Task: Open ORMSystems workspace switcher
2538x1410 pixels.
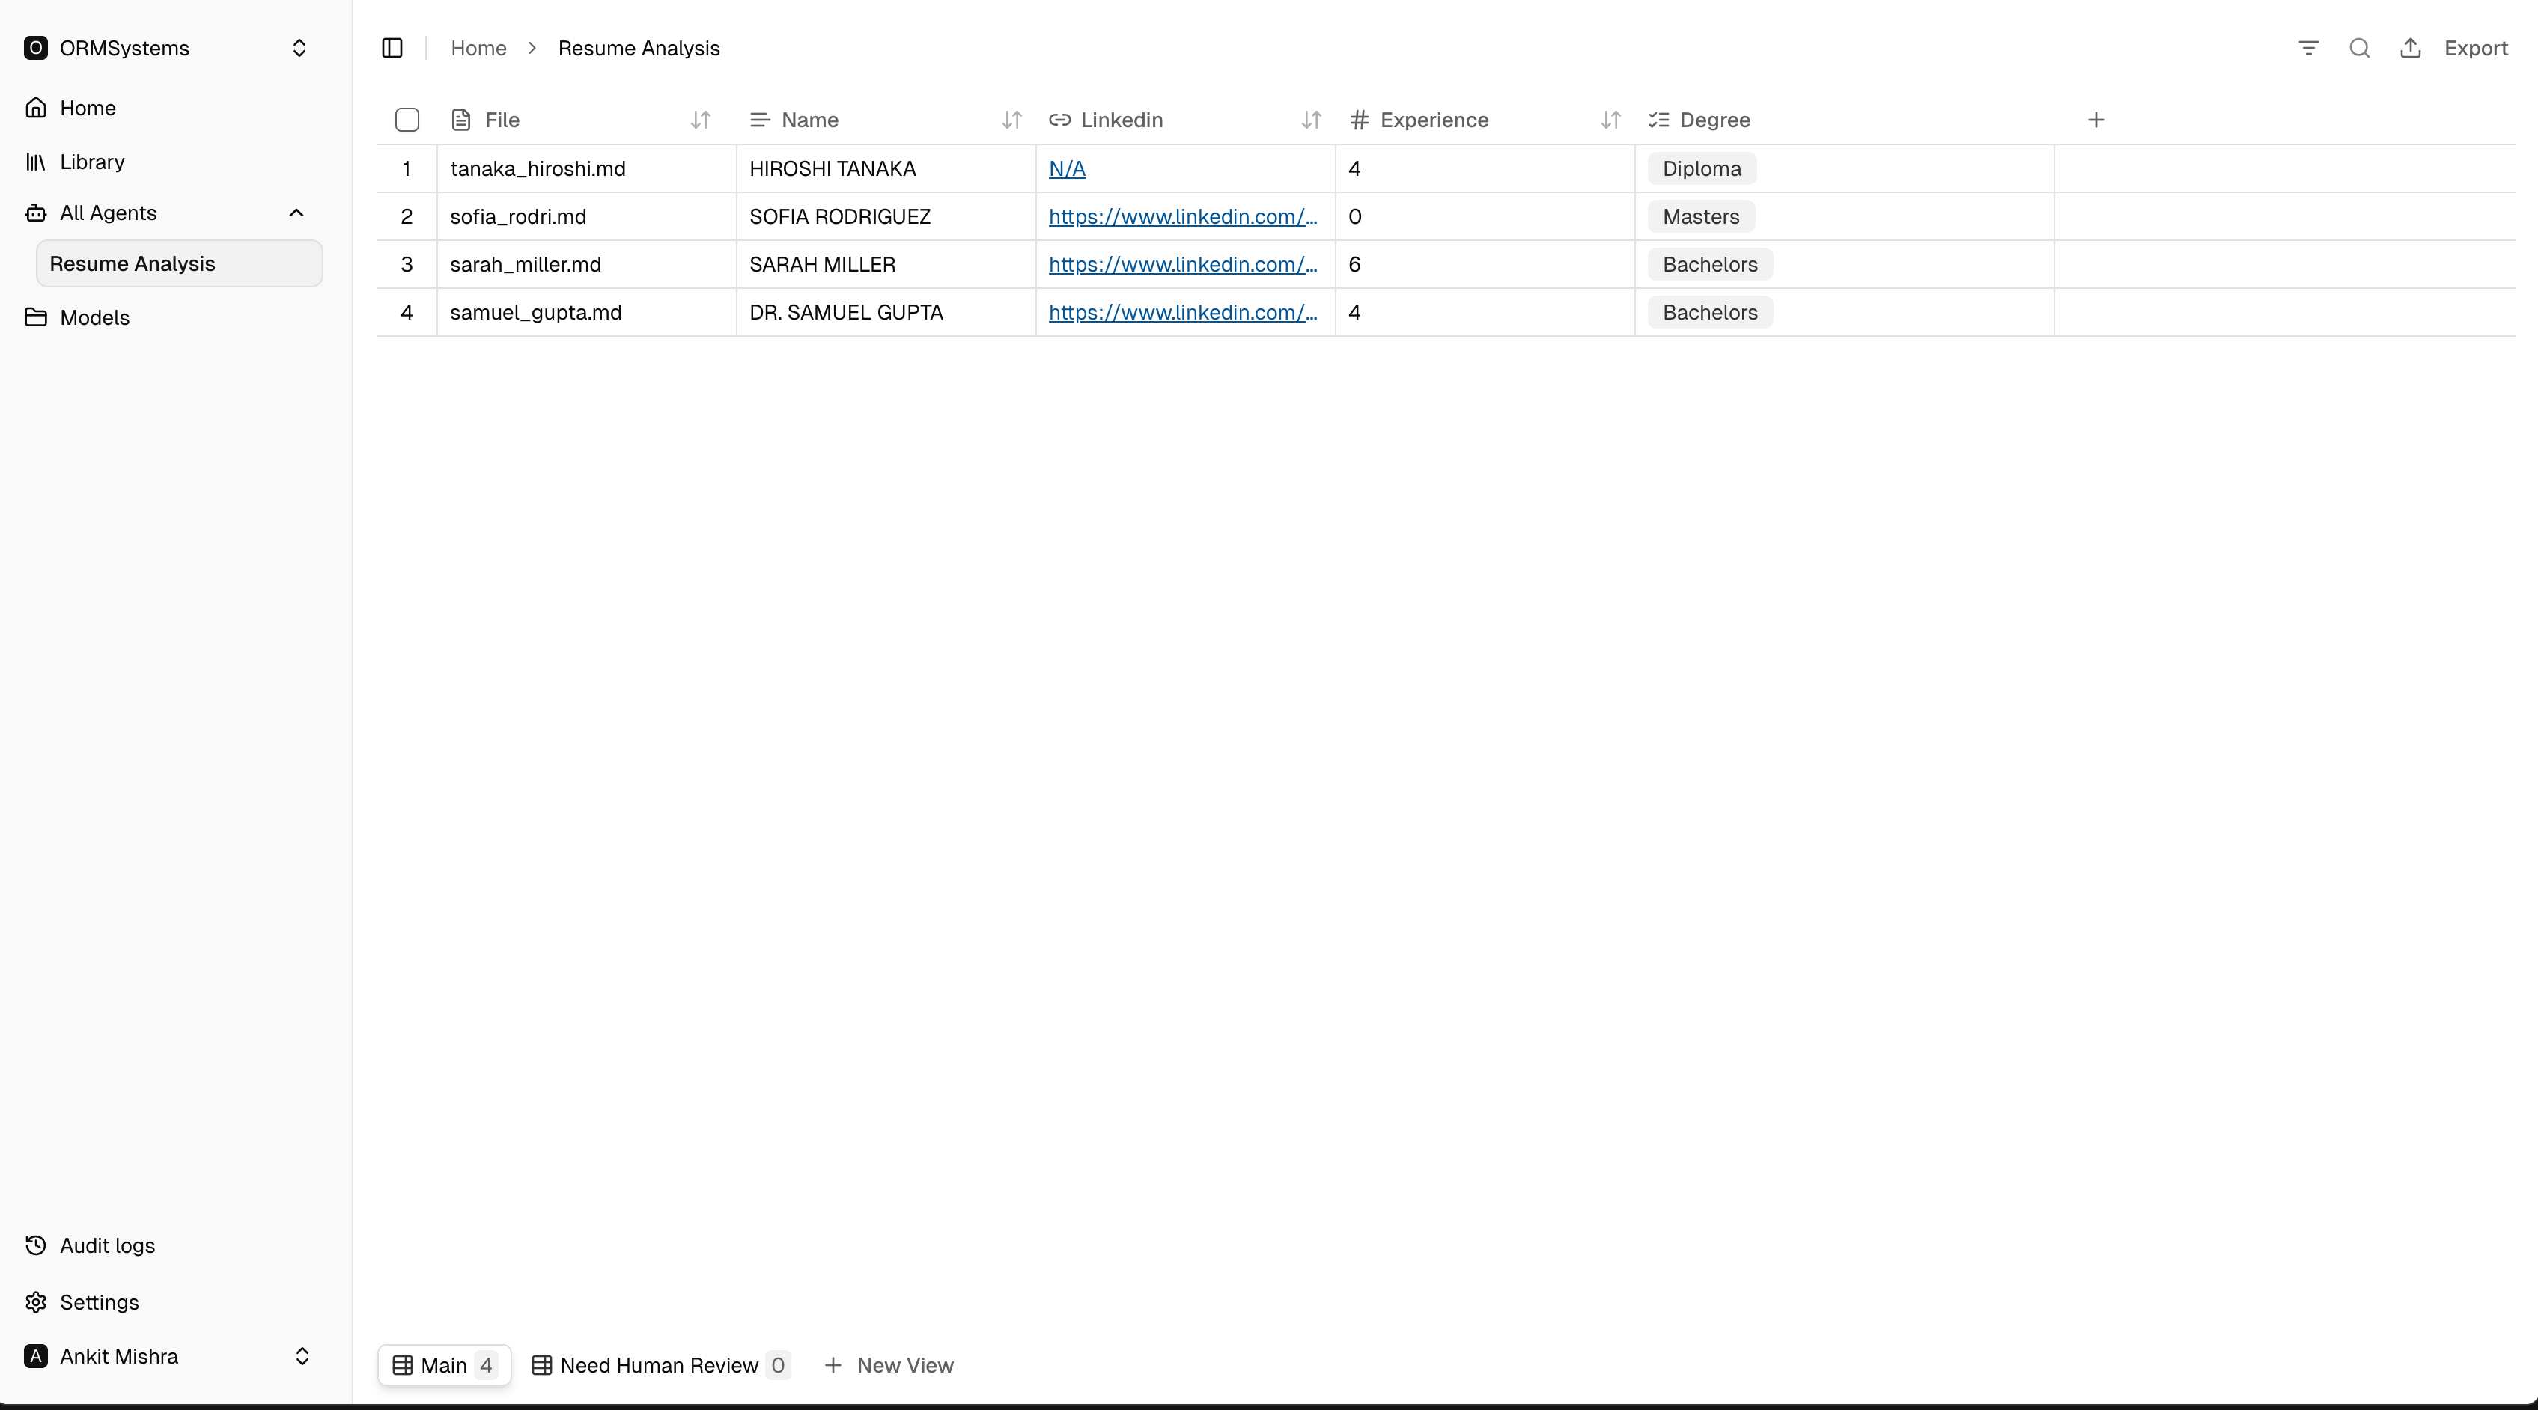Action: 299,48
